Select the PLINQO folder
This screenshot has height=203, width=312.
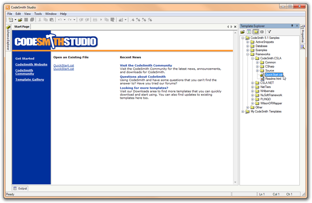click(265, 99)
